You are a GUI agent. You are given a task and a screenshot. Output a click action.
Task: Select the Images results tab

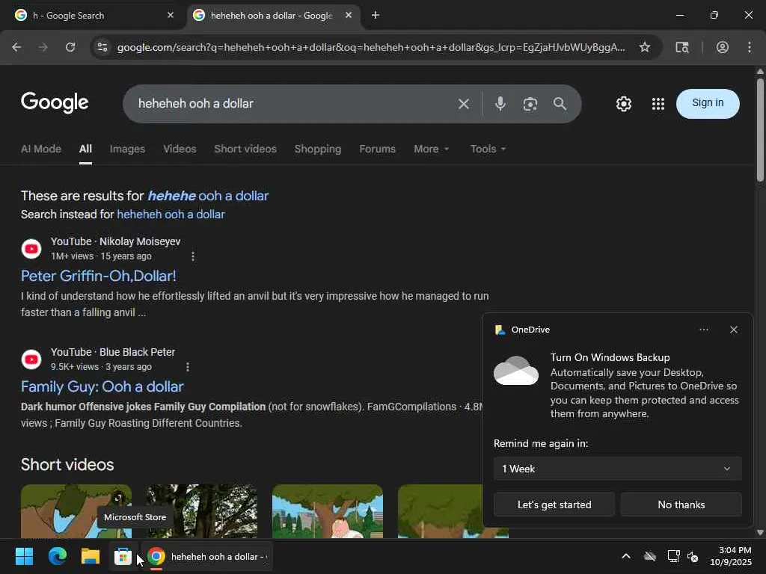click(x=127, y=149)
